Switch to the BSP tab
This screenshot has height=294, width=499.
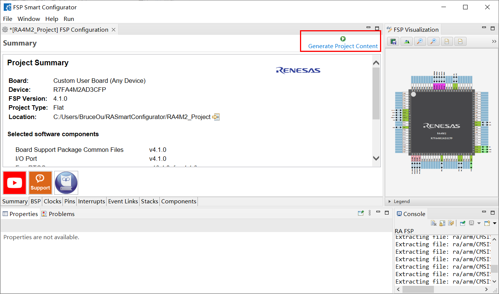tap(36, 201)
